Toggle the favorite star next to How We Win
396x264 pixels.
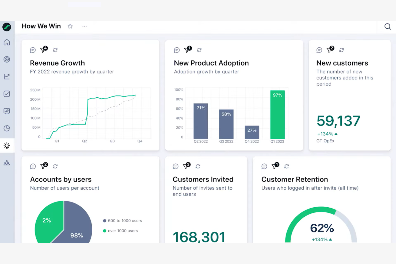tap(70, 26)
